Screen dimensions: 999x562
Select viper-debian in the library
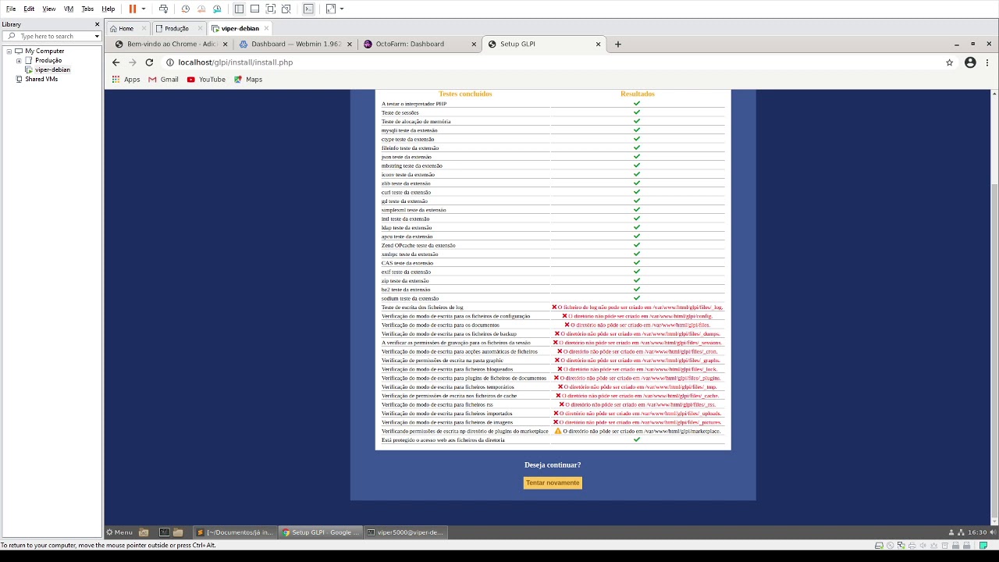(52, 69)
